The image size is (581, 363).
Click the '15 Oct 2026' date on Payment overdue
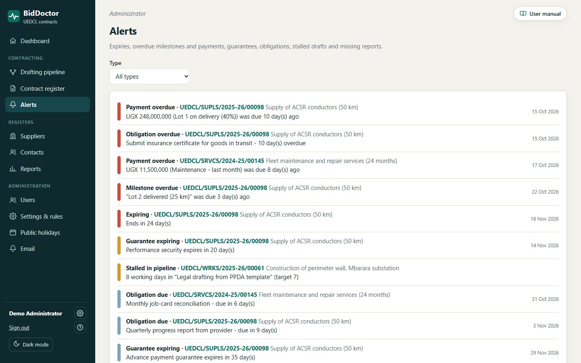coord(545,112)
